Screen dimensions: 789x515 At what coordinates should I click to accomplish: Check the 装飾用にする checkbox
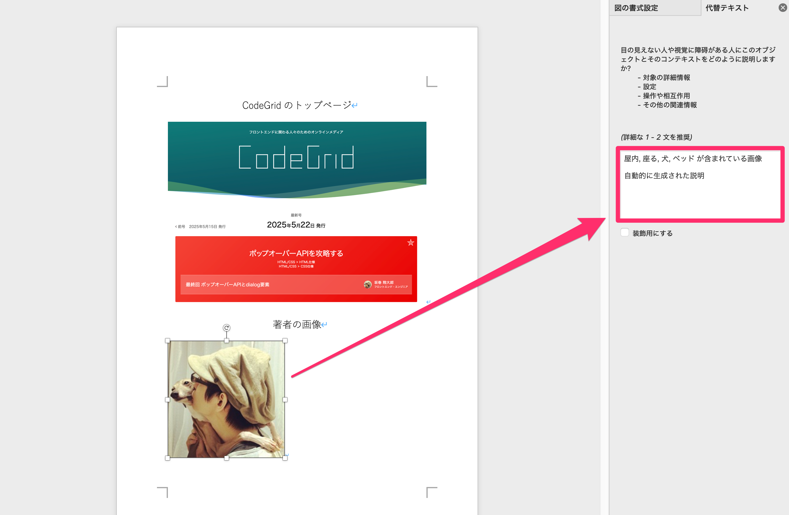click(x=624, y=233)
